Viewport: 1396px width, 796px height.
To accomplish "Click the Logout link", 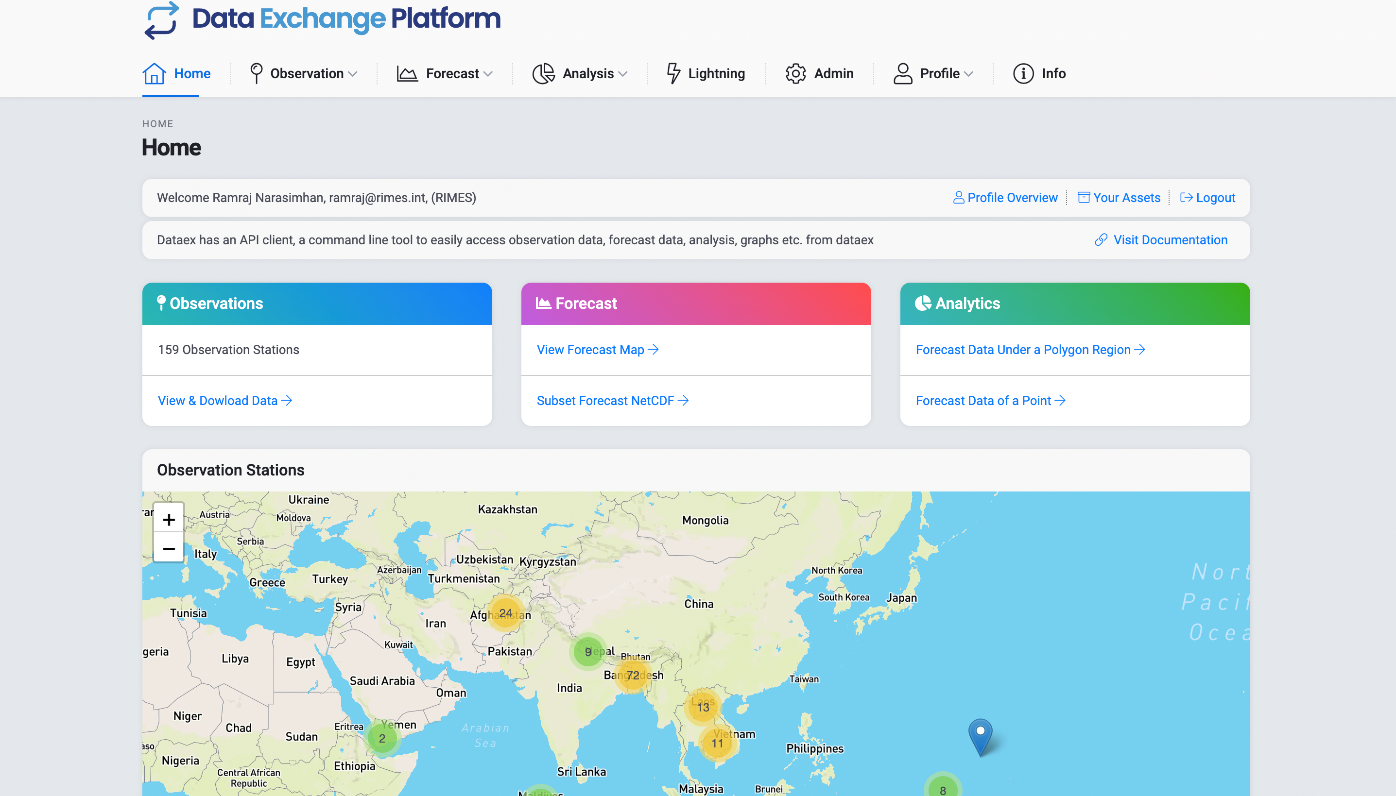I will [1207, 198].
